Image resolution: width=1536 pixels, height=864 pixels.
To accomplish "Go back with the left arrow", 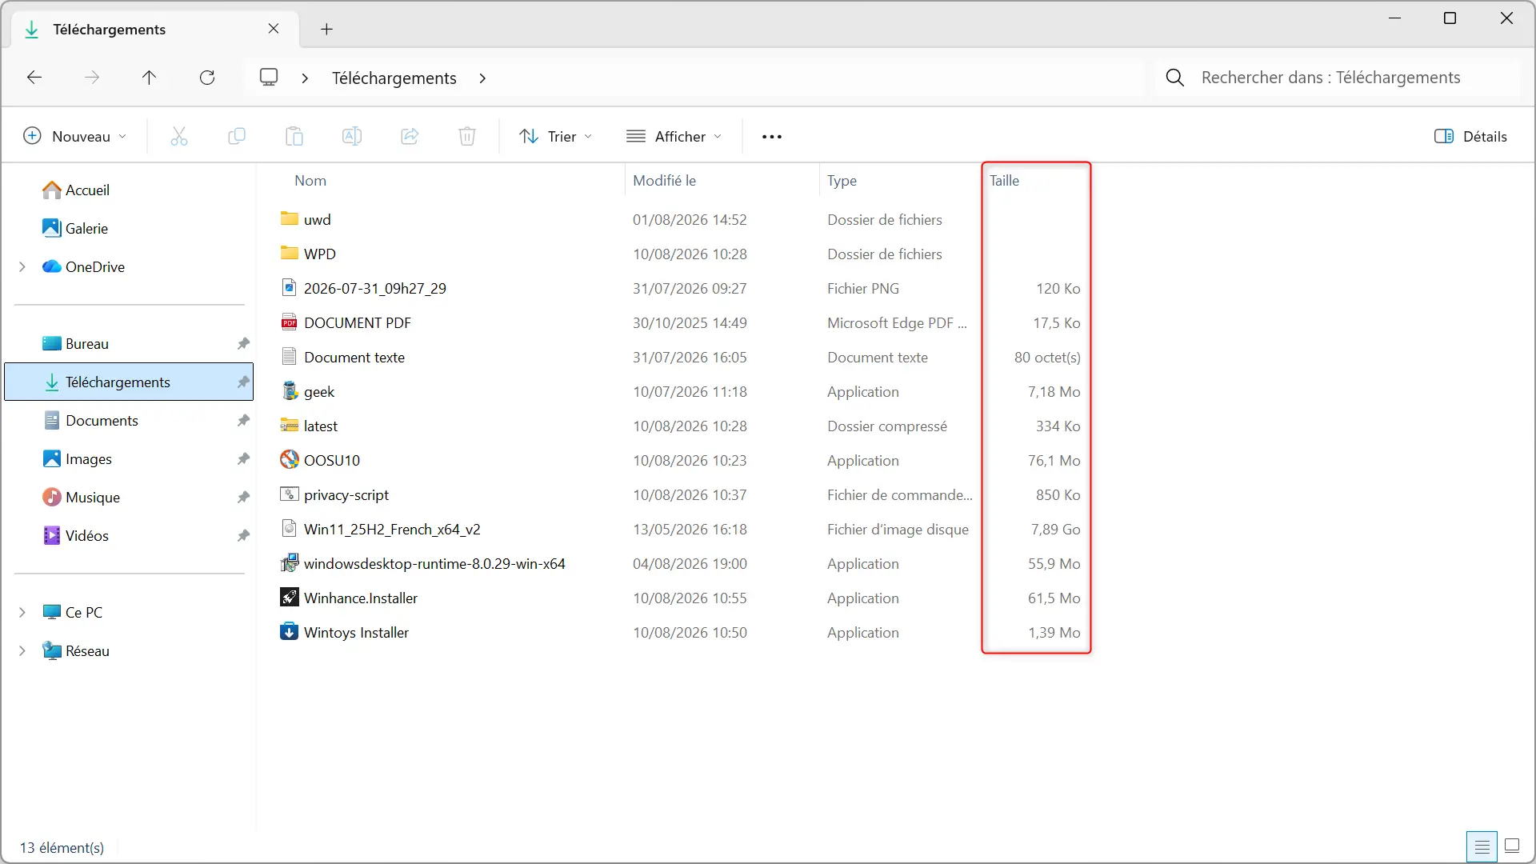I will 34,78.
